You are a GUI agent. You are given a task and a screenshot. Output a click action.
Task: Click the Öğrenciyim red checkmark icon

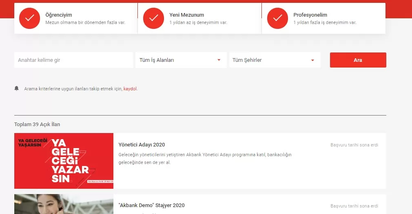point(29,18)
